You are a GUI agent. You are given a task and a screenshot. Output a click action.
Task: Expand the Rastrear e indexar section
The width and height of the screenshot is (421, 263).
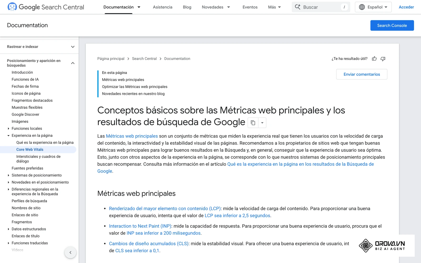[73, 47]
